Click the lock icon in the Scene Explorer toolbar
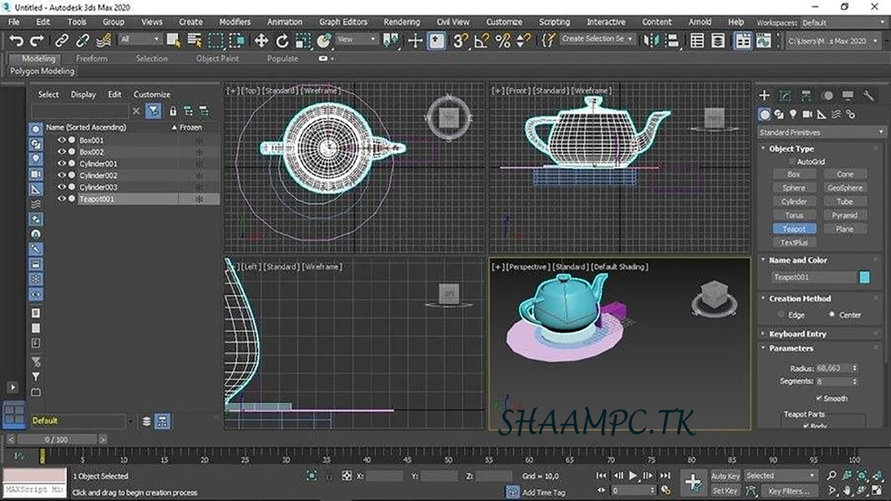 point(173,111)
